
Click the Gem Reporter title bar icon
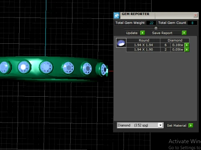coord(117,15)
